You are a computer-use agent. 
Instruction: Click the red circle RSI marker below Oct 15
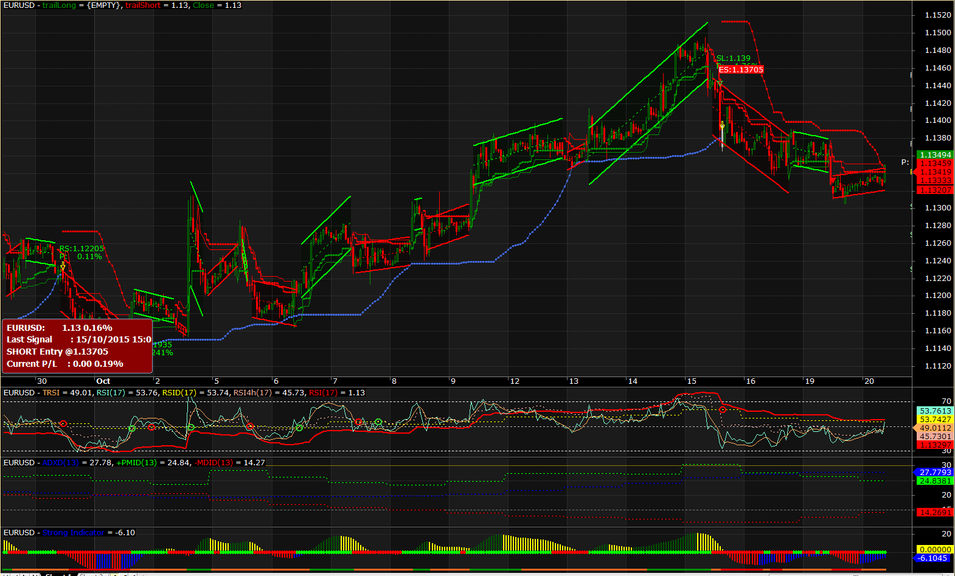(723, 410)
